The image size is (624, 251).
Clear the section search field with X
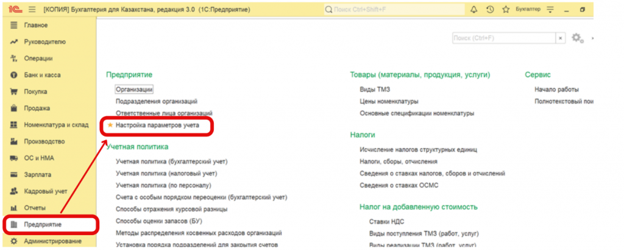(x=561, y=38)
